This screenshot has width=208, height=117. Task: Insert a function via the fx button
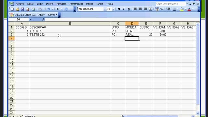click(x=43, y=19)
